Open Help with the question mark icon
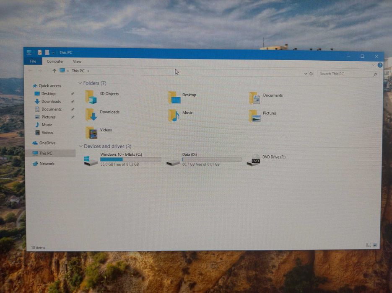The width and height of the screenshot is (392, 293). 380,65
